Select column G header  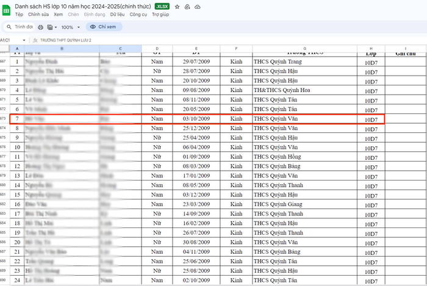pyautogui.click(x=305, y=48)
